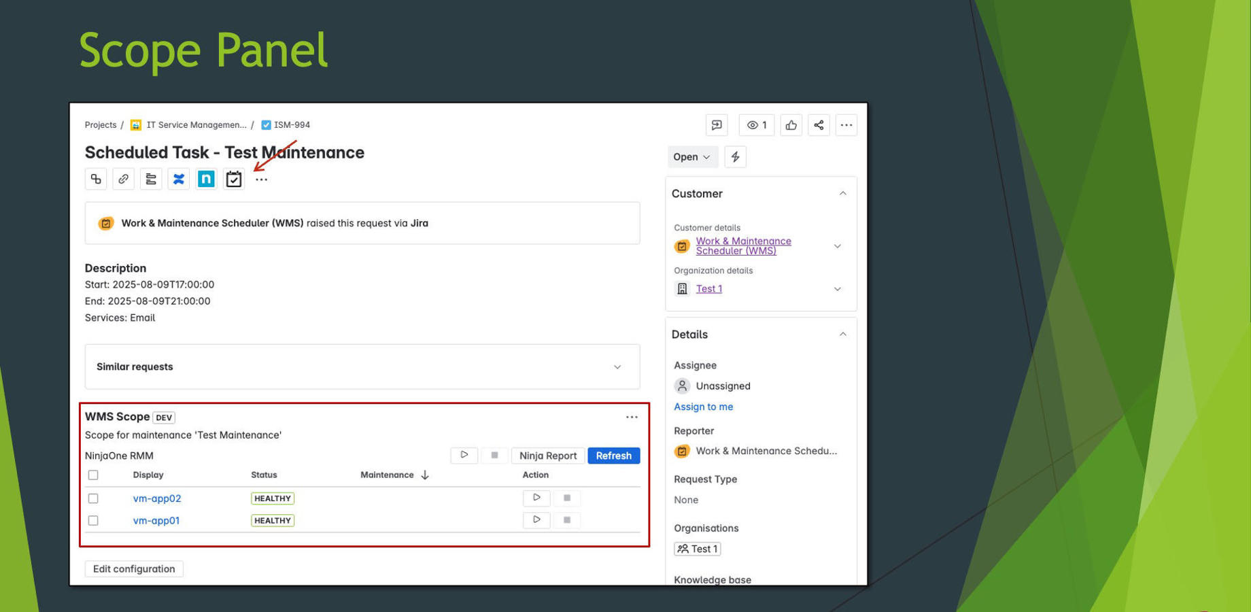The width and height of the screenshot is (1251, 612).
Task: Open the ISM-994 breadcrumb link
Action: pos(292,125)
